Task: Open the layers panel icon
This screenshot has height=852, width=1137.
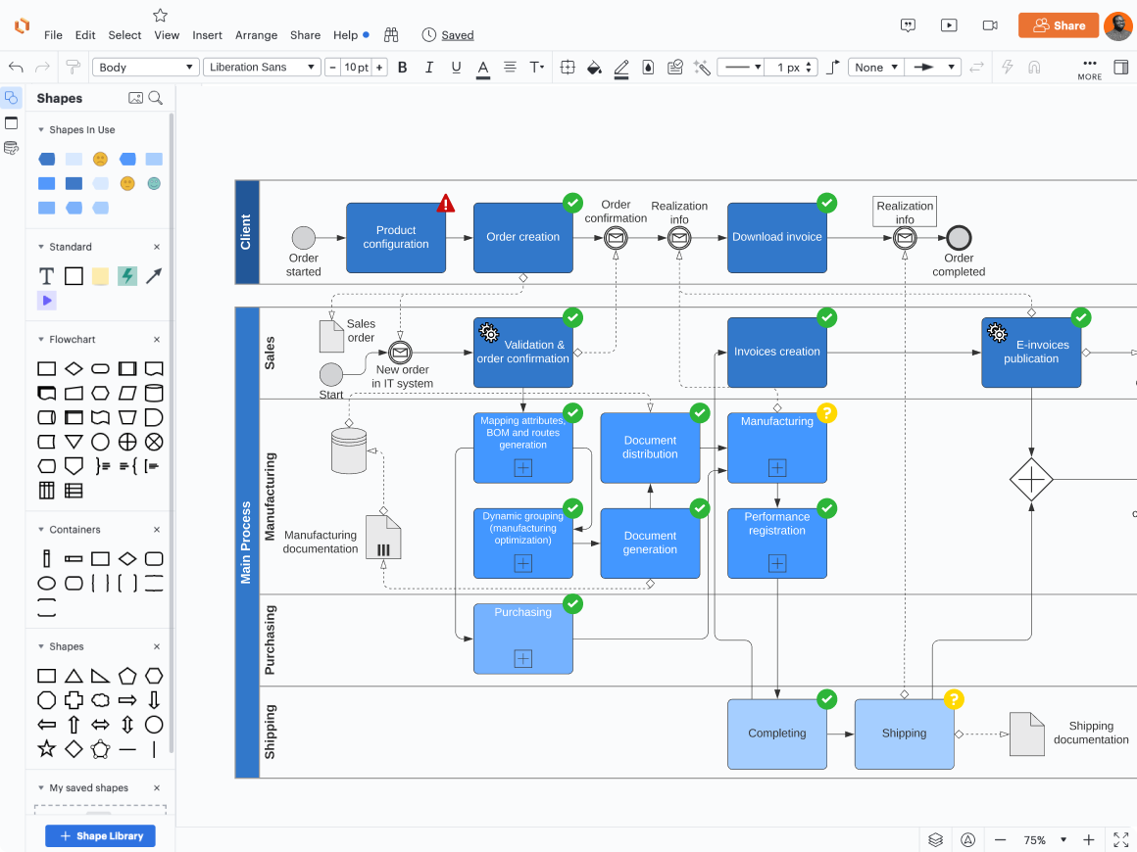Action: click(x=936, y=839)
